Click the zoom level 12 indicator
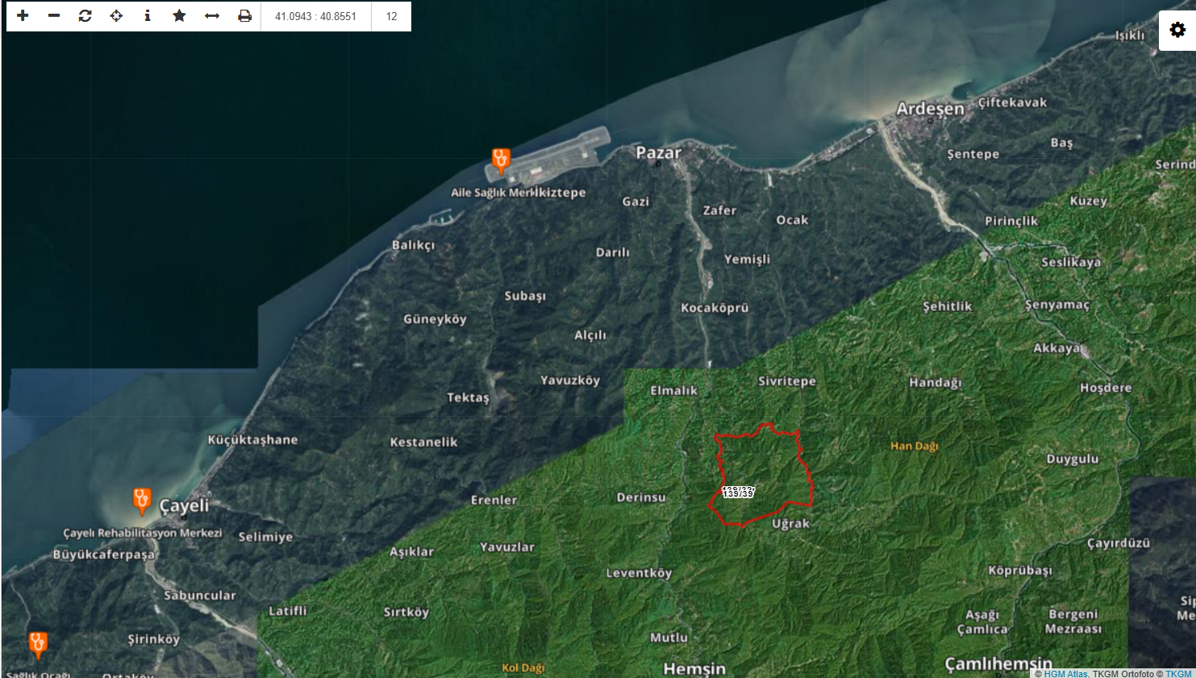The height and width of the screenshot is (678, 1196). click(x=391, y=16)
